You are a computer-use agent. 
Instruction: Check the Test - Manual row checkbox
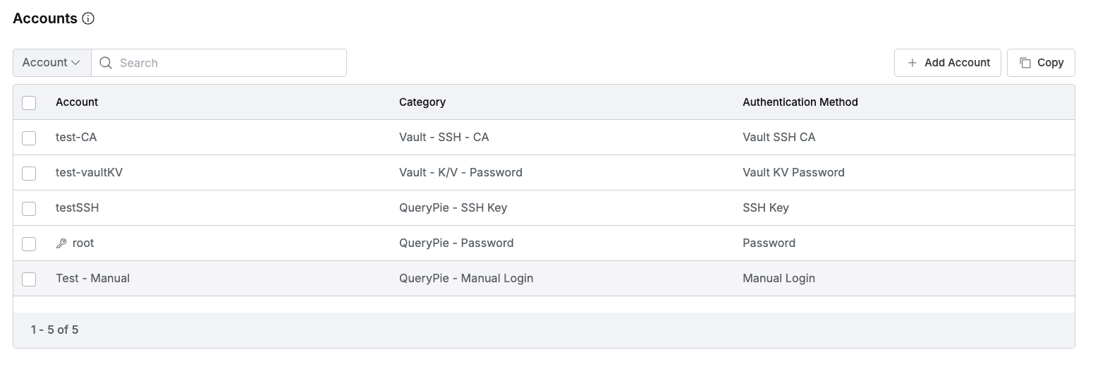pos(29,279)
